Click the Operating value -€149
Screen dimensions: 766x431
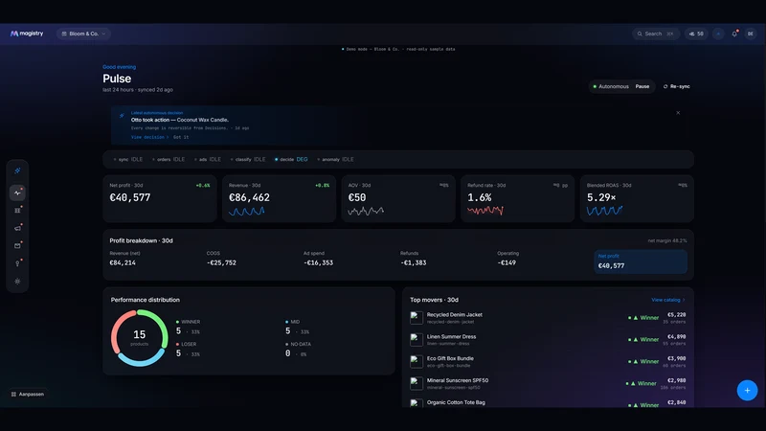(507, 262)
